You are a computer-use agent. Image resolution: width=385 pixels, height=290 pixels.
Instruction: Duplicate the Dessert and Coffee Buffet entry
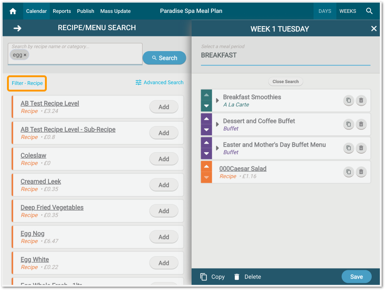(349, 124)
